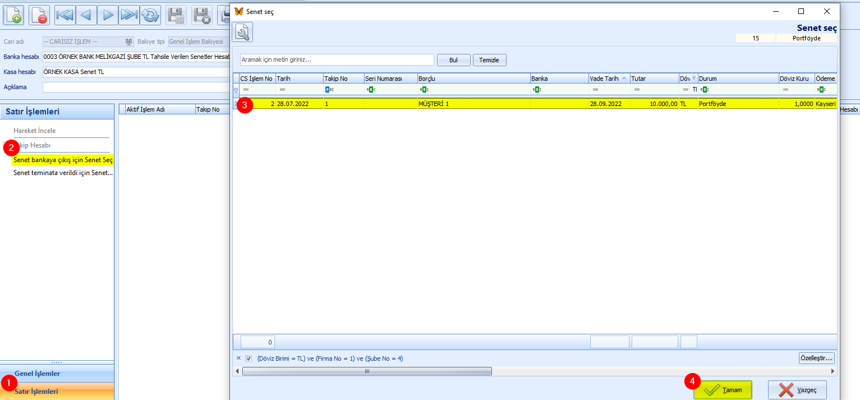Image resolution: width=860 pixels, height=400 pixels.
Task: Click the refresh arrows toolbar icon
Action: 150,15
